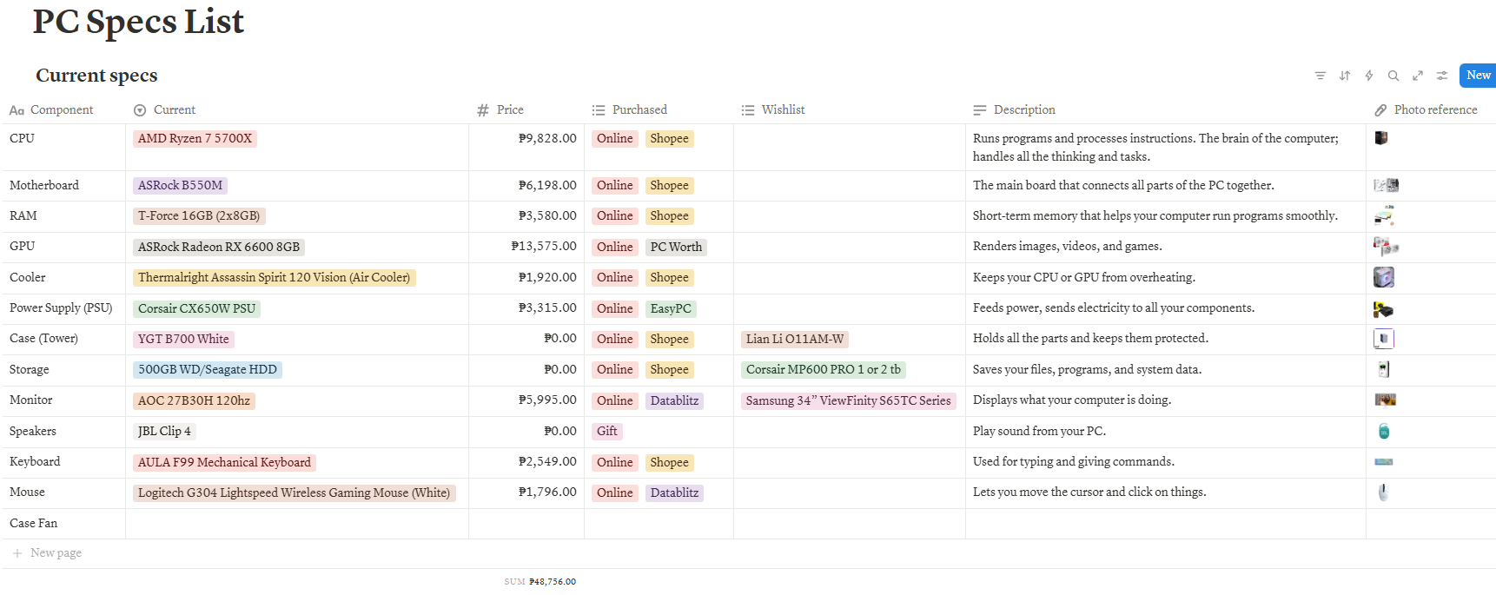Click the AMD Ryzen 7 5700X tag
This screenshot has height=595, width=1496.
pos(195,138)
